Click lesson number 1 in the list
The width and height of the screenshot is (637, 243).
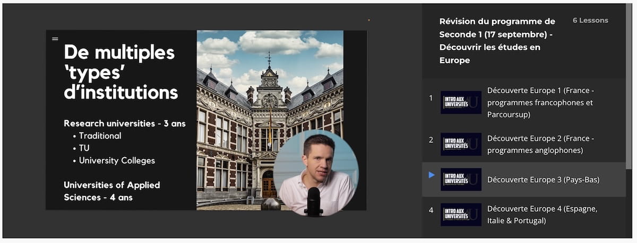[431, 98]
